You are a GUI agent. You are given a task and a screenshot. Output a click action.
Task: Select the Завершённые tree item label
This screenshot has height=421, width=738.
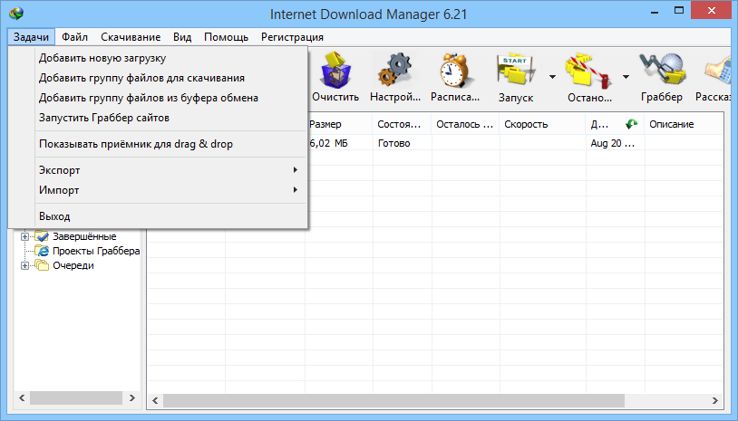tap(84, 236)
